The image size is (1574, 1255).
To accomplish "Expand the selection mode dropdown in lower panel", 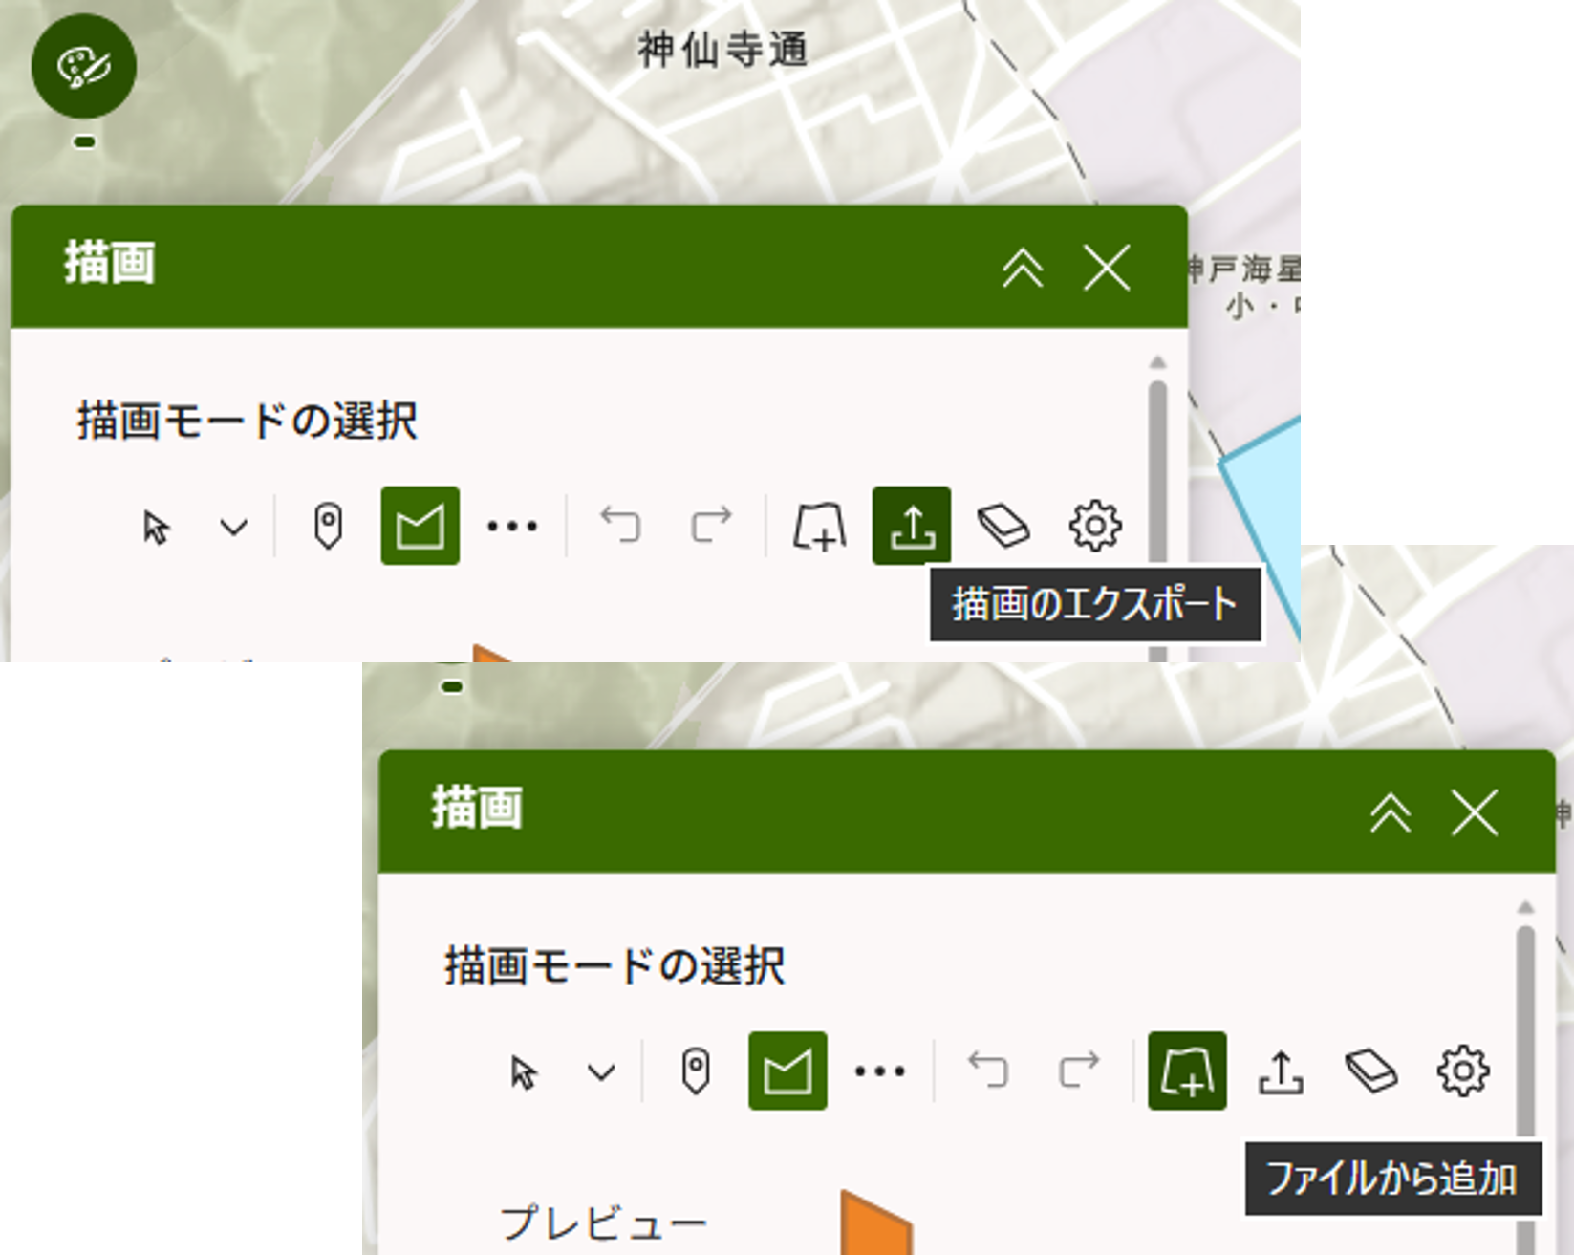I will point(601,1071).
